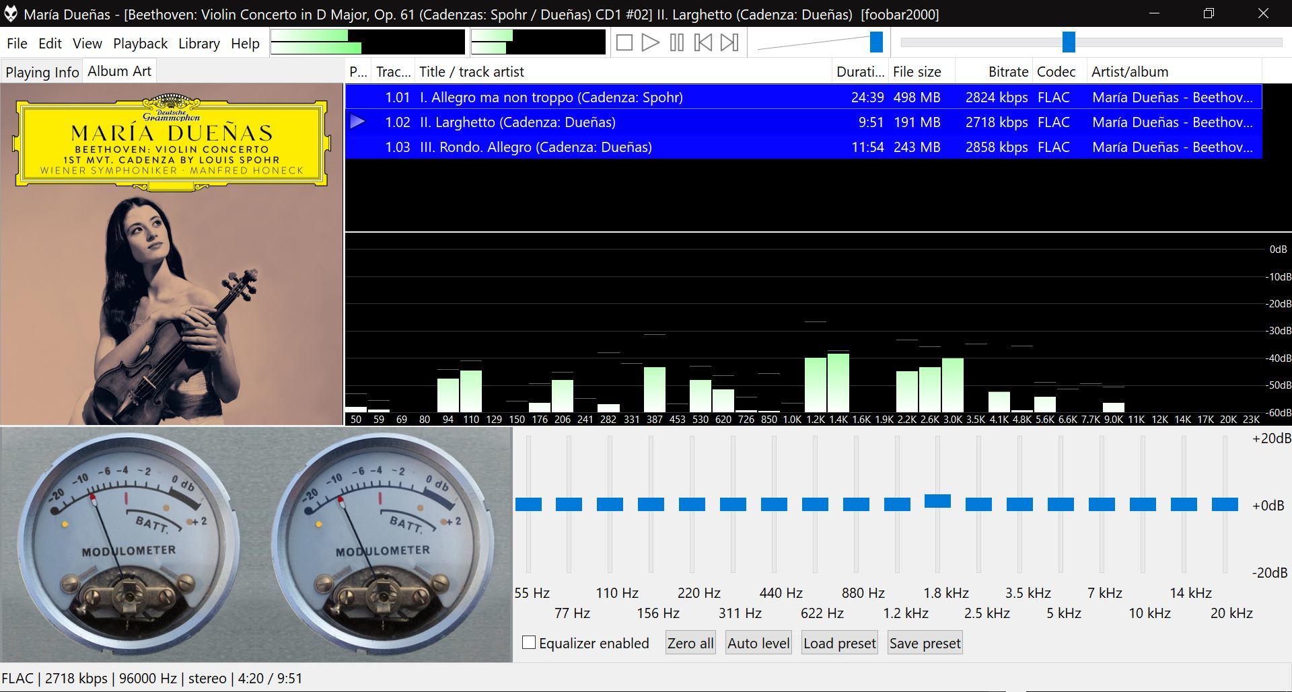Image resolution: width=1292 pixels, height=692 pixels.
Task: Click the Bitrate column header
Action: [994, 72]
